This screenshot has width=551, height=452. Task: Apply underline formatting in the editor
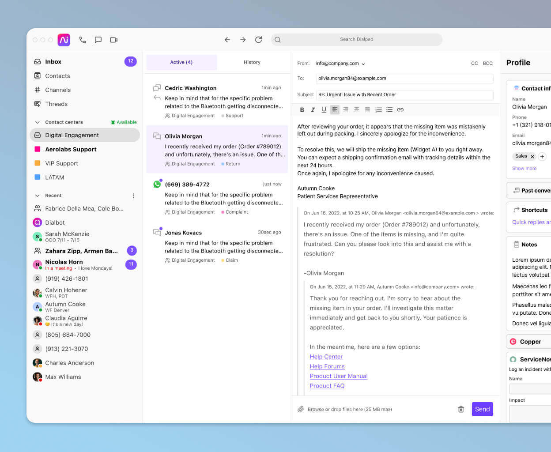click(324, 109)
